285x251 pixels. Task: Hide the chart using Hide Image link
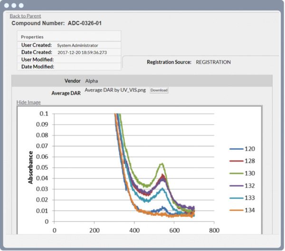[28, 102]
